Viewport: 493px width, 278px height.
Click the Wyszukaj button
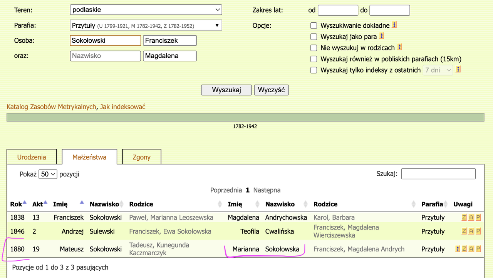pos(226,90)
